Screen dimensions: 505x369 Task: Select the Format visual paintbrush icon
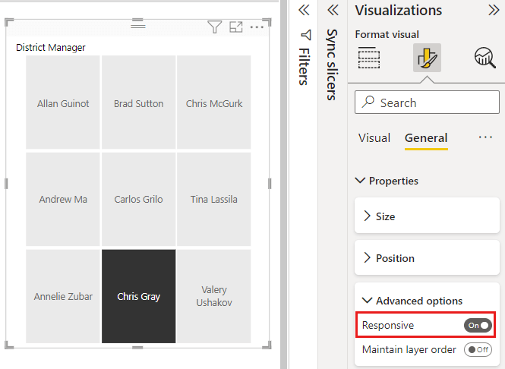coord(427,58)
